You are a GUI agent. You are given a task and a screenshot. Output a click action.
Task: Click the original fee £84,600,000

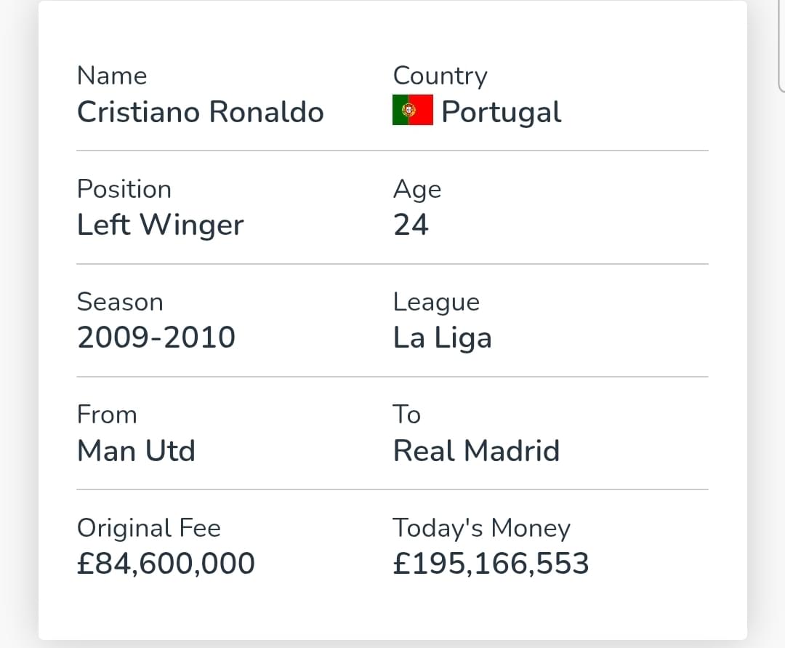coord(166,564)
